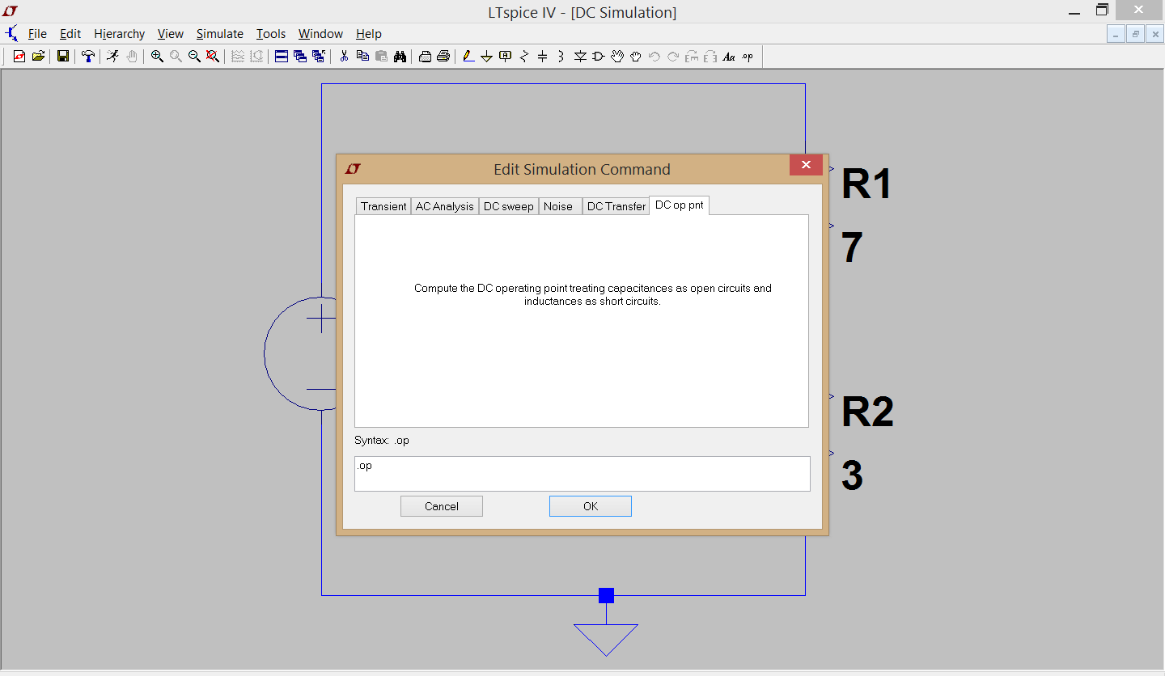Select the DC op pnt tab
The height and width of the screenshot is (676, 1165).
click(x=680, y=205)
